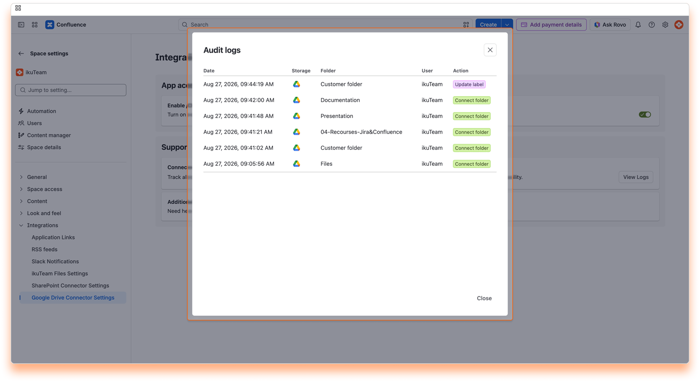This screenshot has width=700, height=382.
Task: Open the user profile avatar
Action: 679,25
